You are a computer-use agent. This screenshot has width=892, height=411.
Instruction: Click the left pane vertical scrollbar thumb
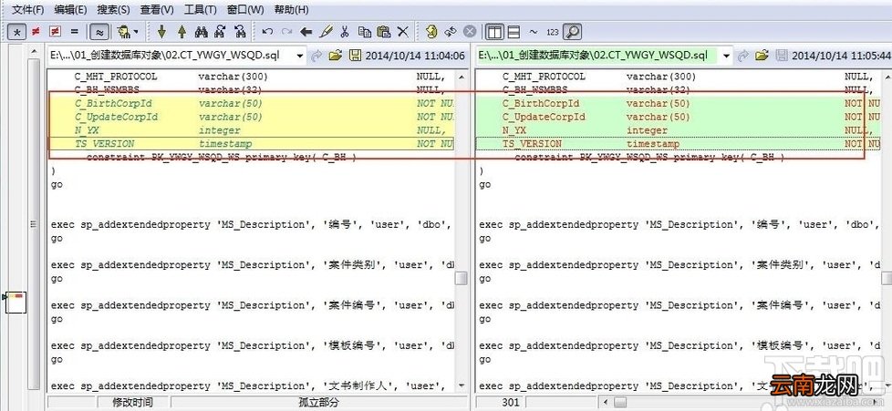click(x=462, y=278)
